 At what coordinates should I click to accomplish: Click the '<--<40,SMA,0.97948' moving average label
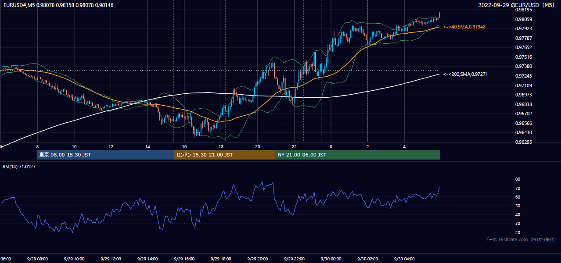(x=464, y=27)
